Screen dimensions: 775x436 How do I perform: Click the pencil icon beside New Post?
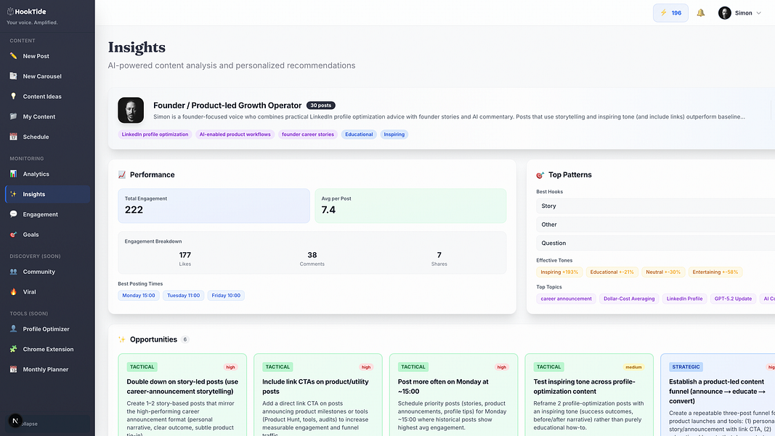[13, 56]
